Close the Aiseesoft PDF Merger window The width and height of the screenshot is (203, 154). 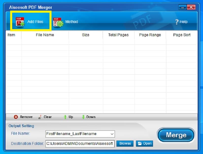(191, 7)
